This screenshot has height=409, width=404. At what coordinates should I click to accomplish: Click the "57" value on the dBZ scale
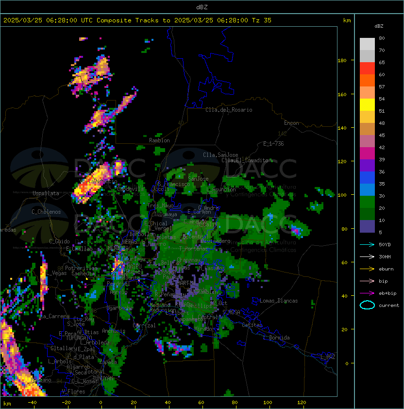382,87
